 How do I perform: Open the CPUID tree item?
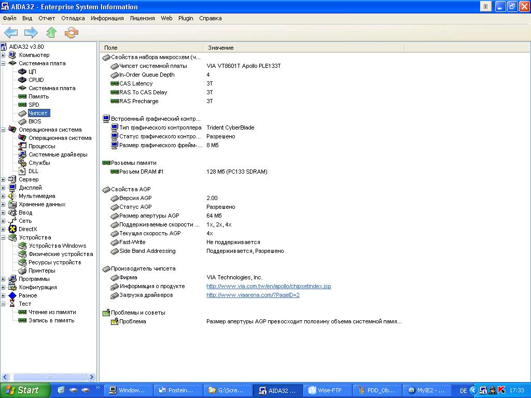(36, 80)
